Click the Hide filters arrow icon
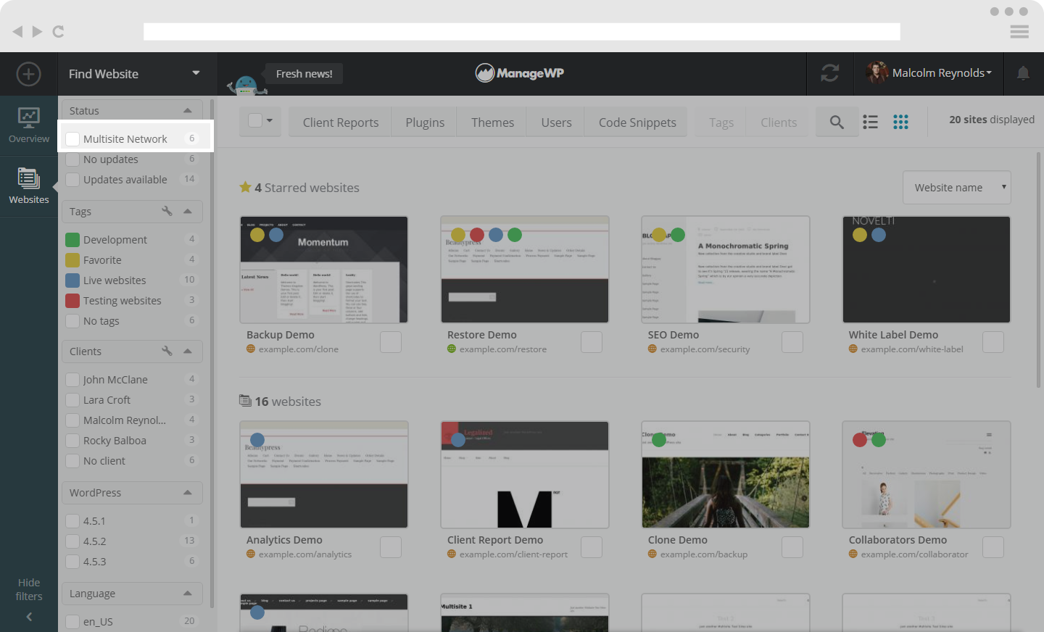The image size is (1044, 632). [x=29, y=617]
